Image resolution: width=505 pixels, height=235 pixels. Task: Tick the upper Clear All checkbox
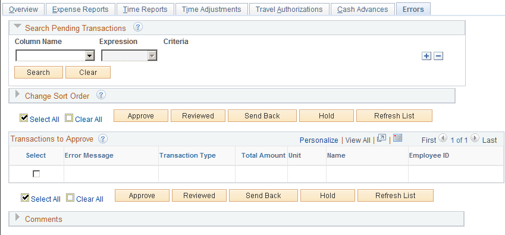69,118
